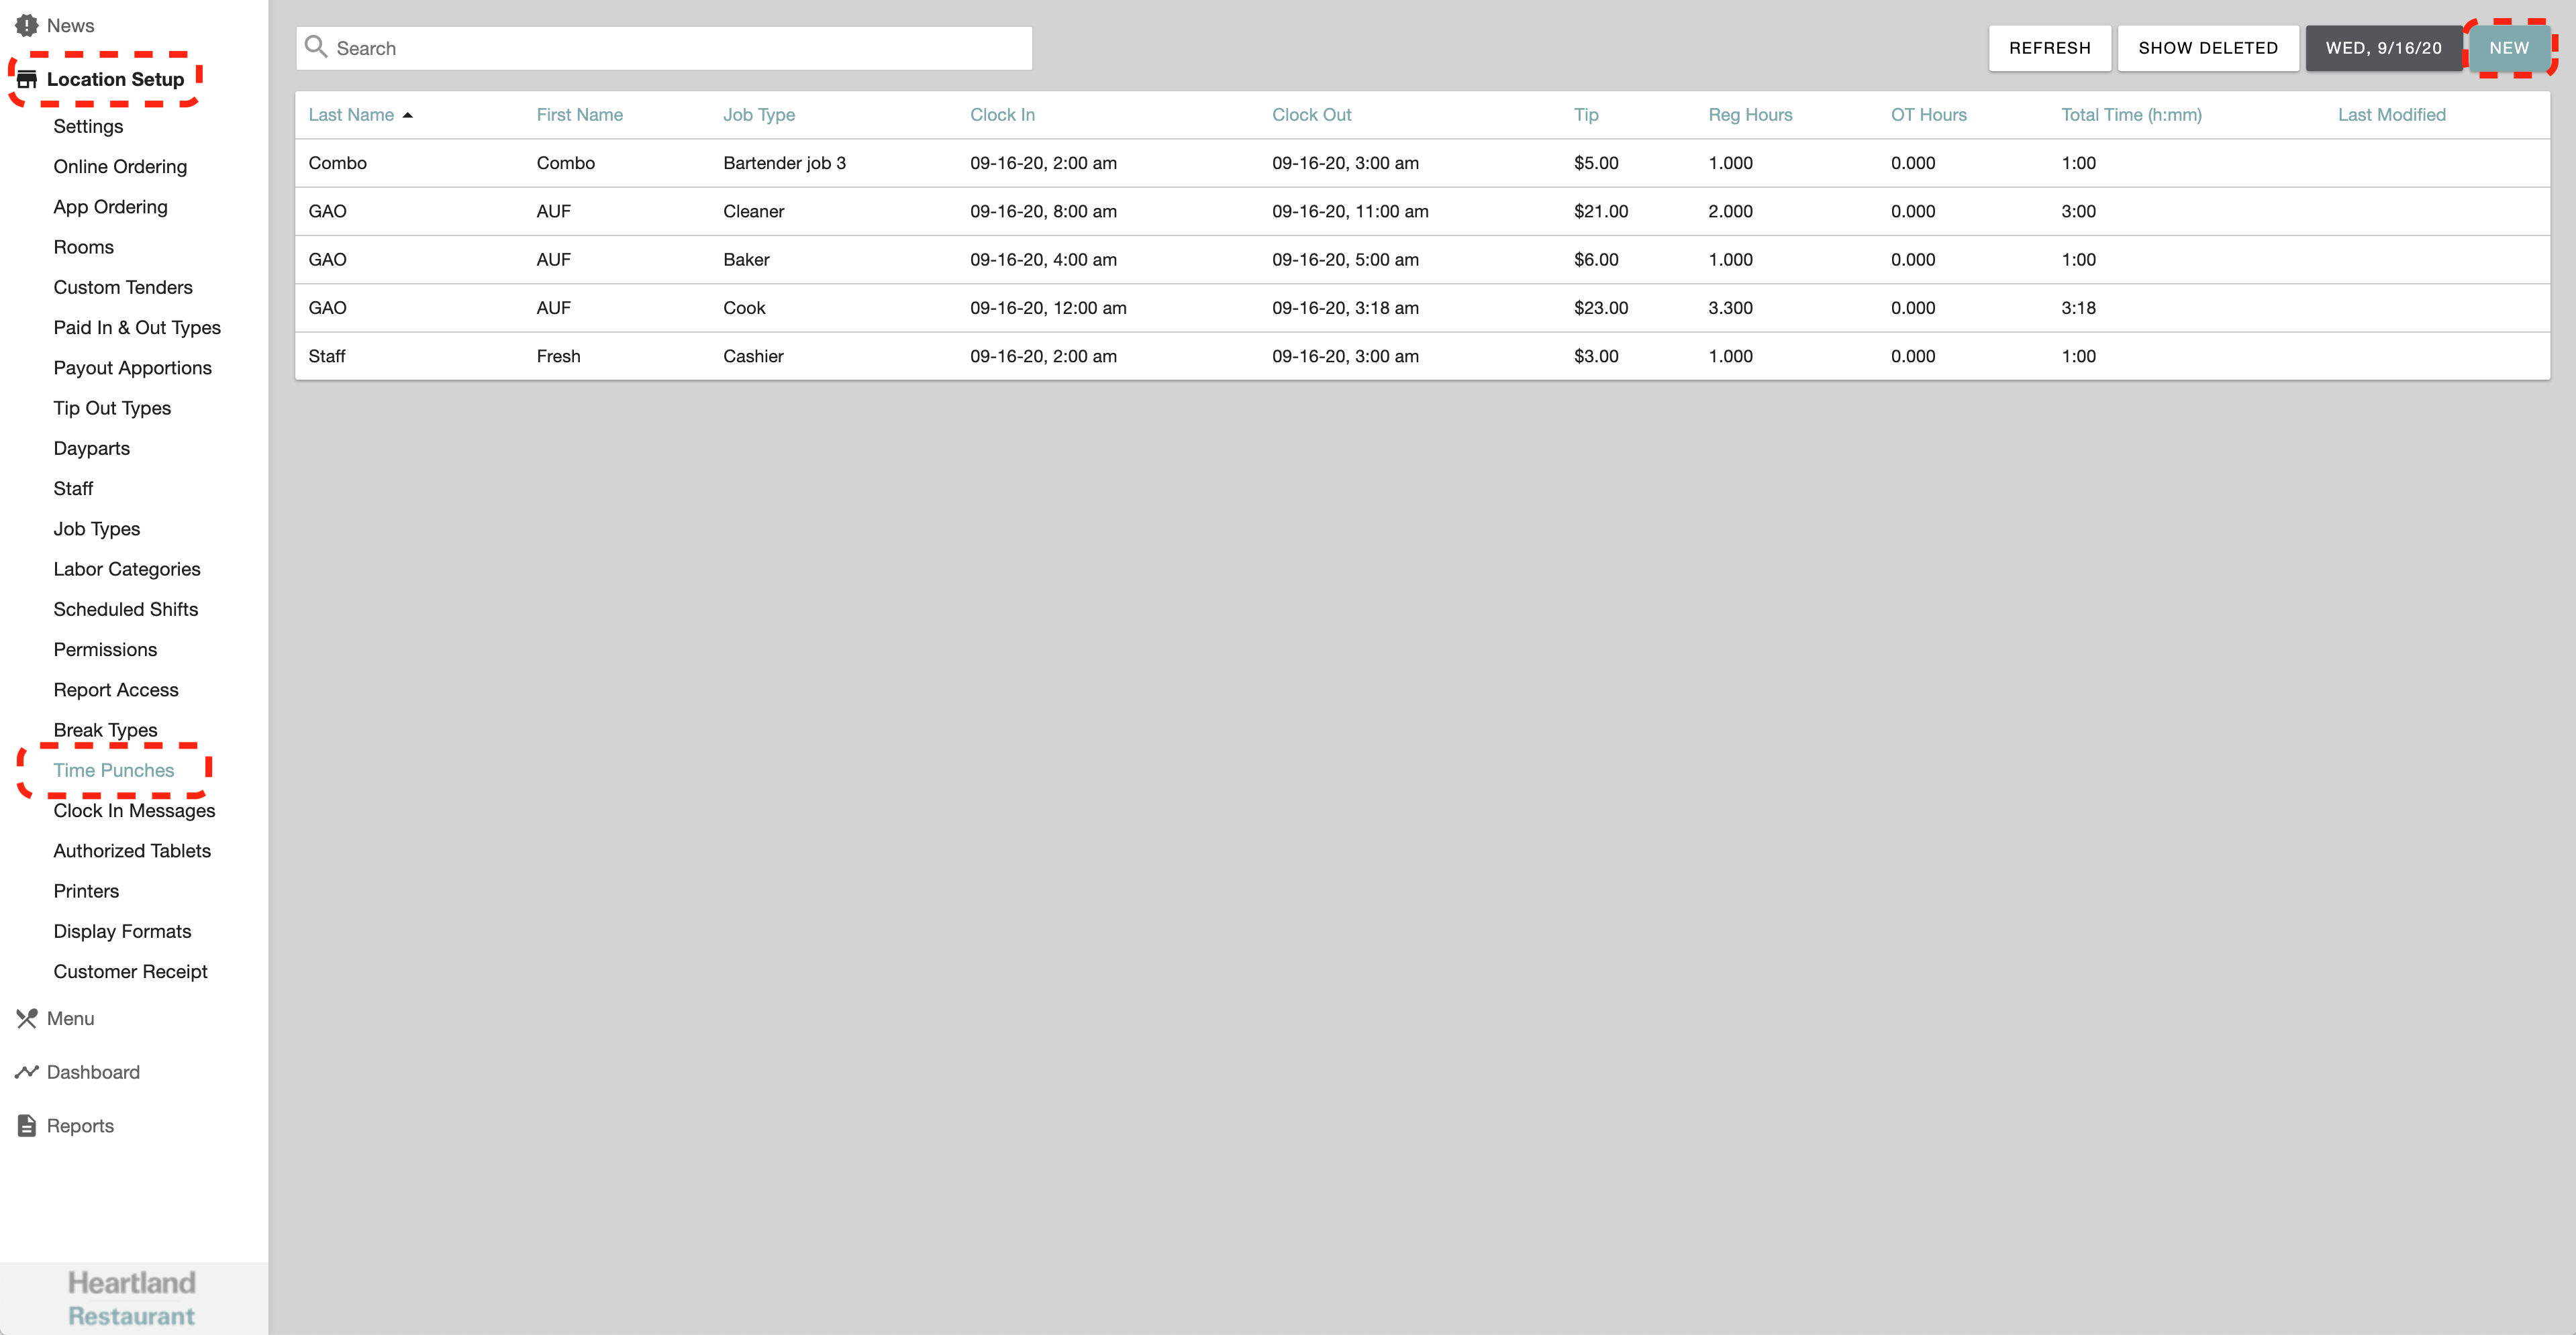The width and height of the screenshot is (2576, 1335).
Task: Sort by Total Time column header
Action: click(x=2131, y=114)
